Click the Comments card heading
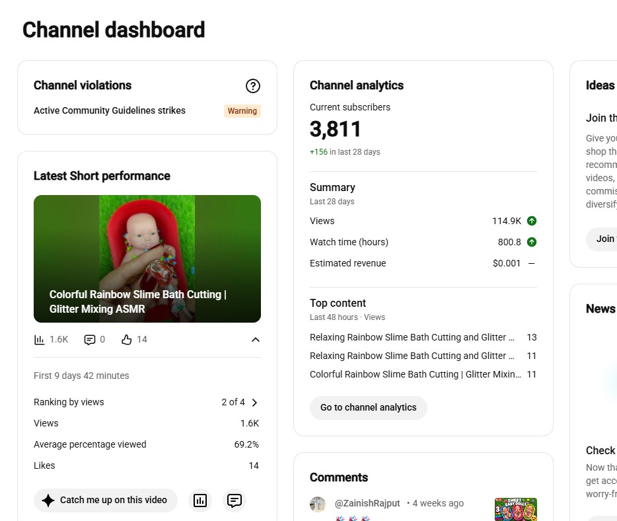 339,477
